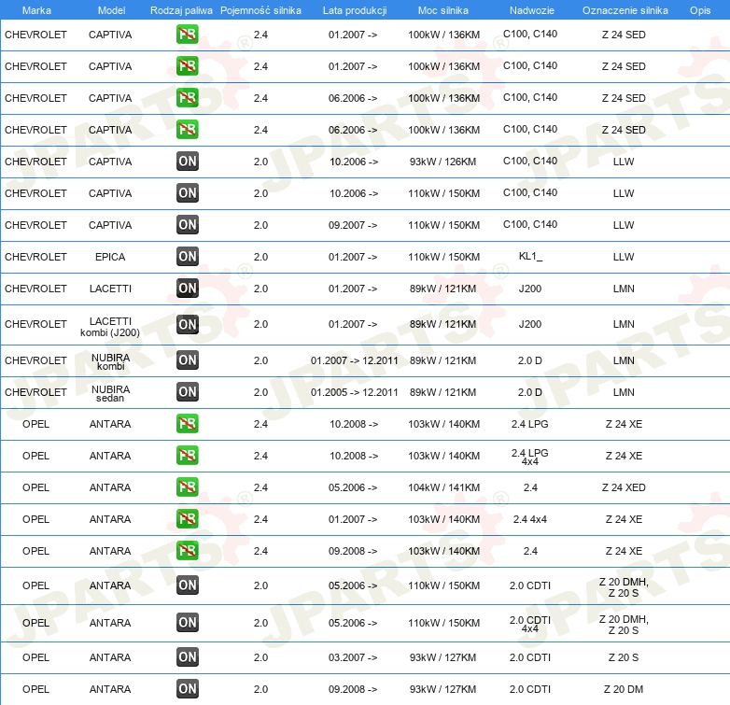
Task: Click the ON icon in the ANTARA 03.2007 Z 20 S row
Action: click(x=188, y=657)
